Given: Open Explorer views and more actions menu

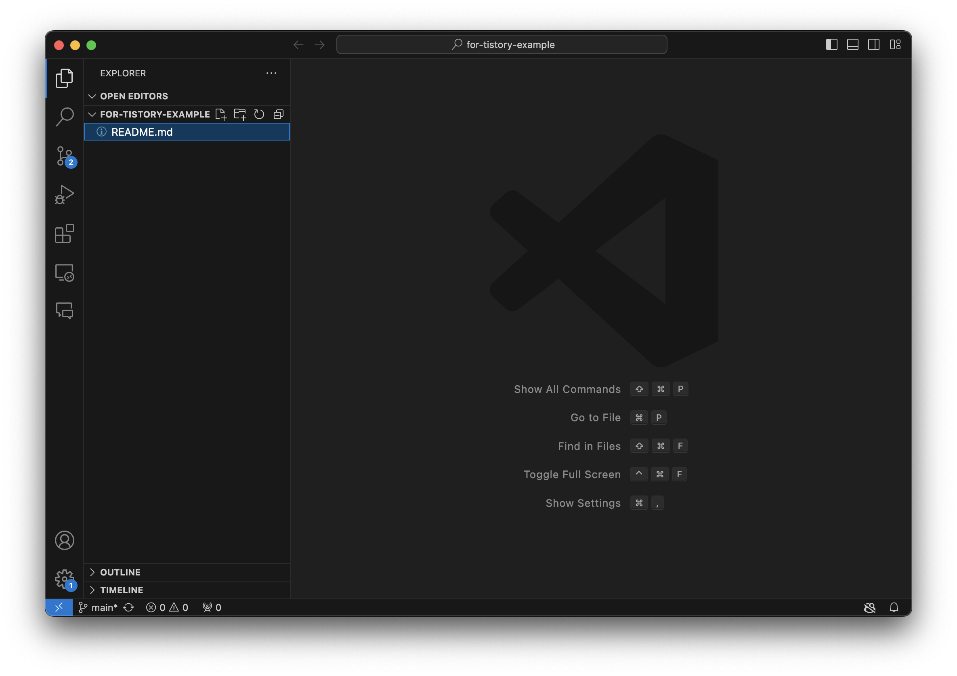Looking at the screenshot, I should click(271, 73).
